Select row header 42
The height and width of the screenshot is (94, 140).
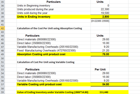coord(2,28)
